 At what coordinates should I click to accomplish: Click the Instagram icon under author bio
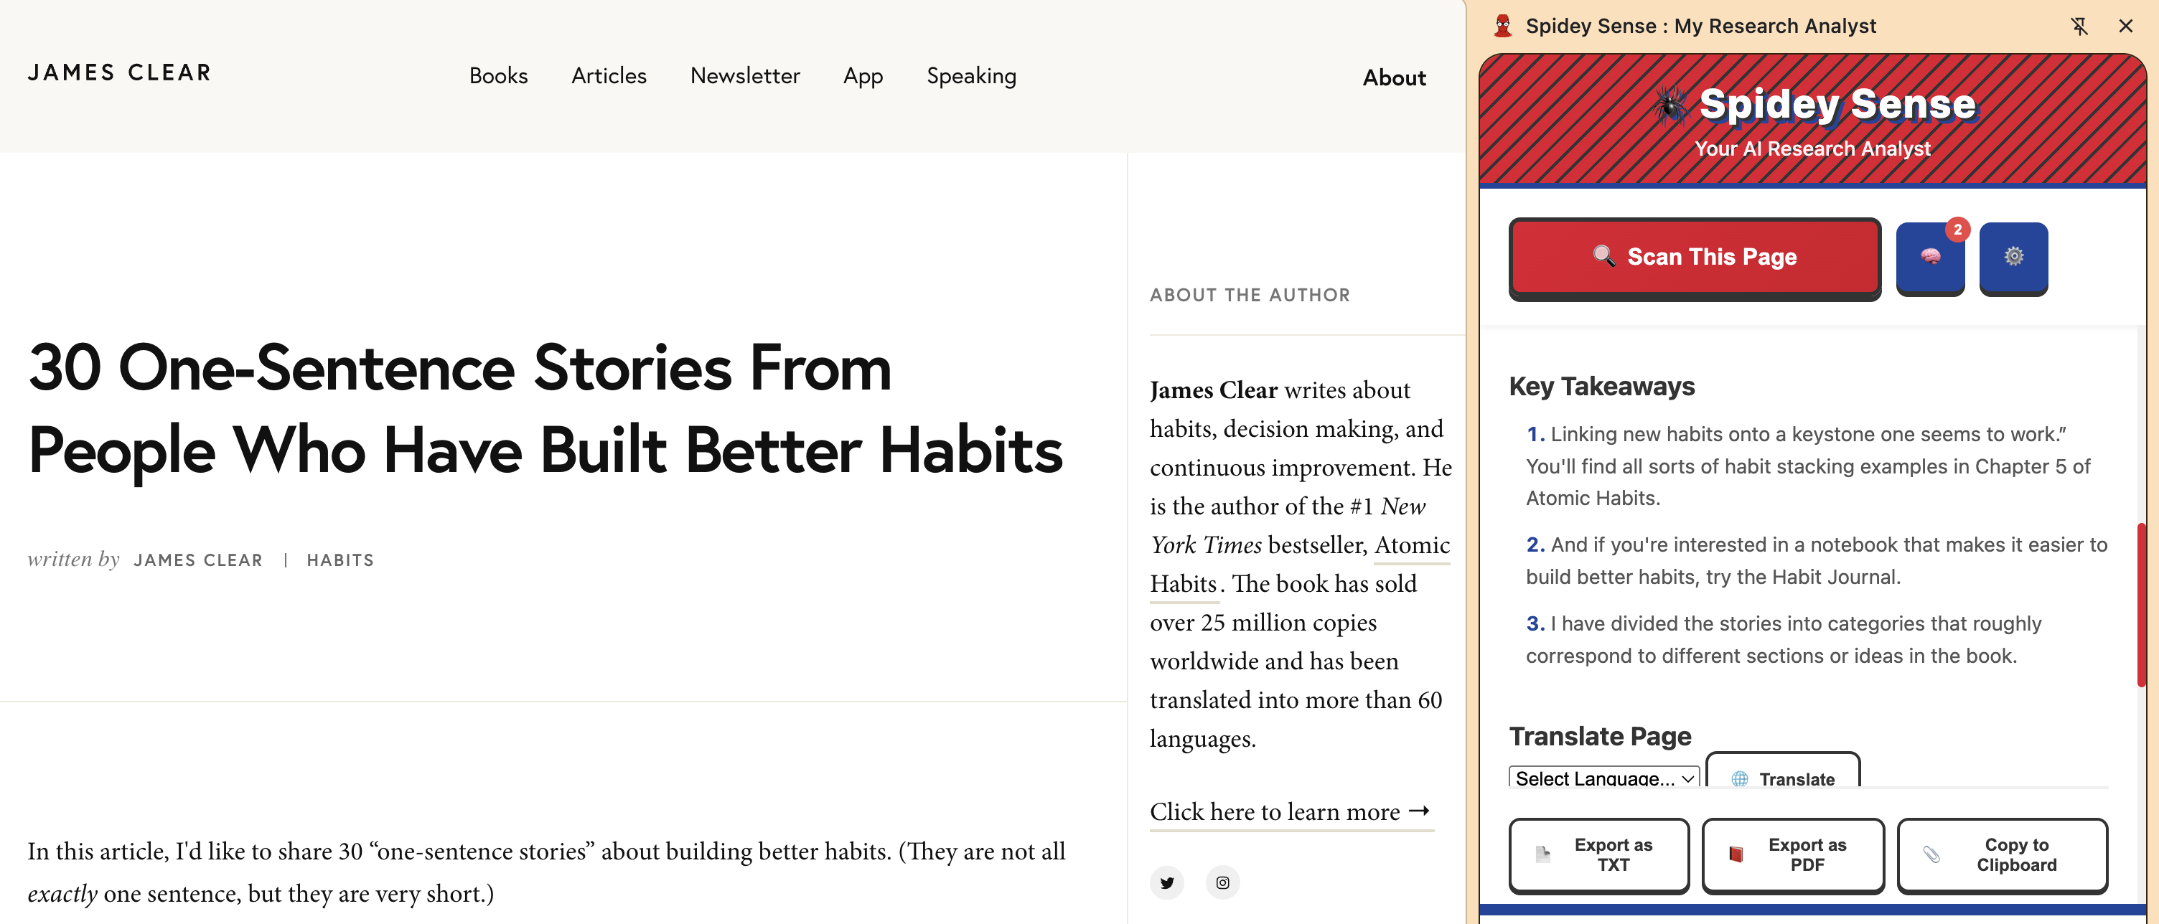pyautogui.click(x=1223, y=882)
